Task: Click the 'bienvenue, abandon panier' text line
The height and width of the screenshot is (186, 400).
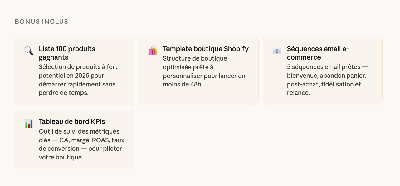Action: point(326,76)
